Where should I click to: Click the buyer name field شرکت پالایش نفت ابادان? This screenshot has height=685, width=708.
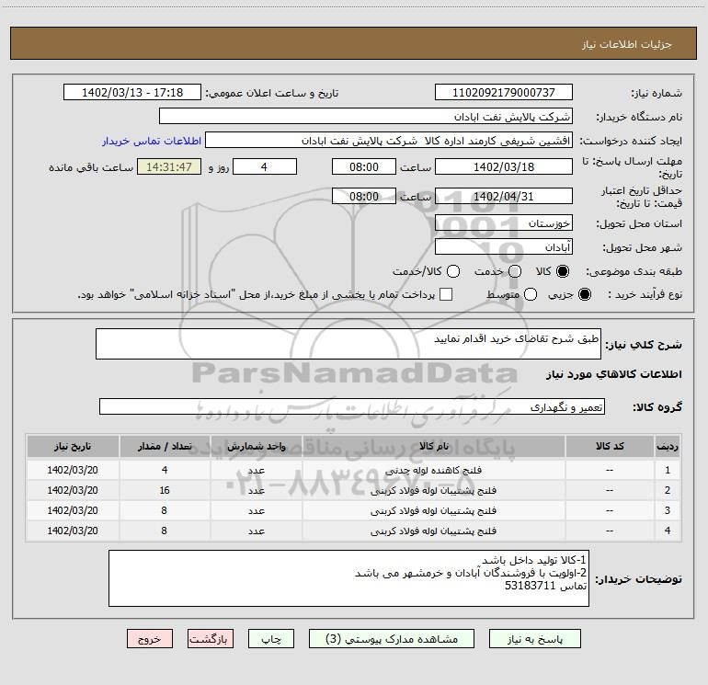pos(366,116)
